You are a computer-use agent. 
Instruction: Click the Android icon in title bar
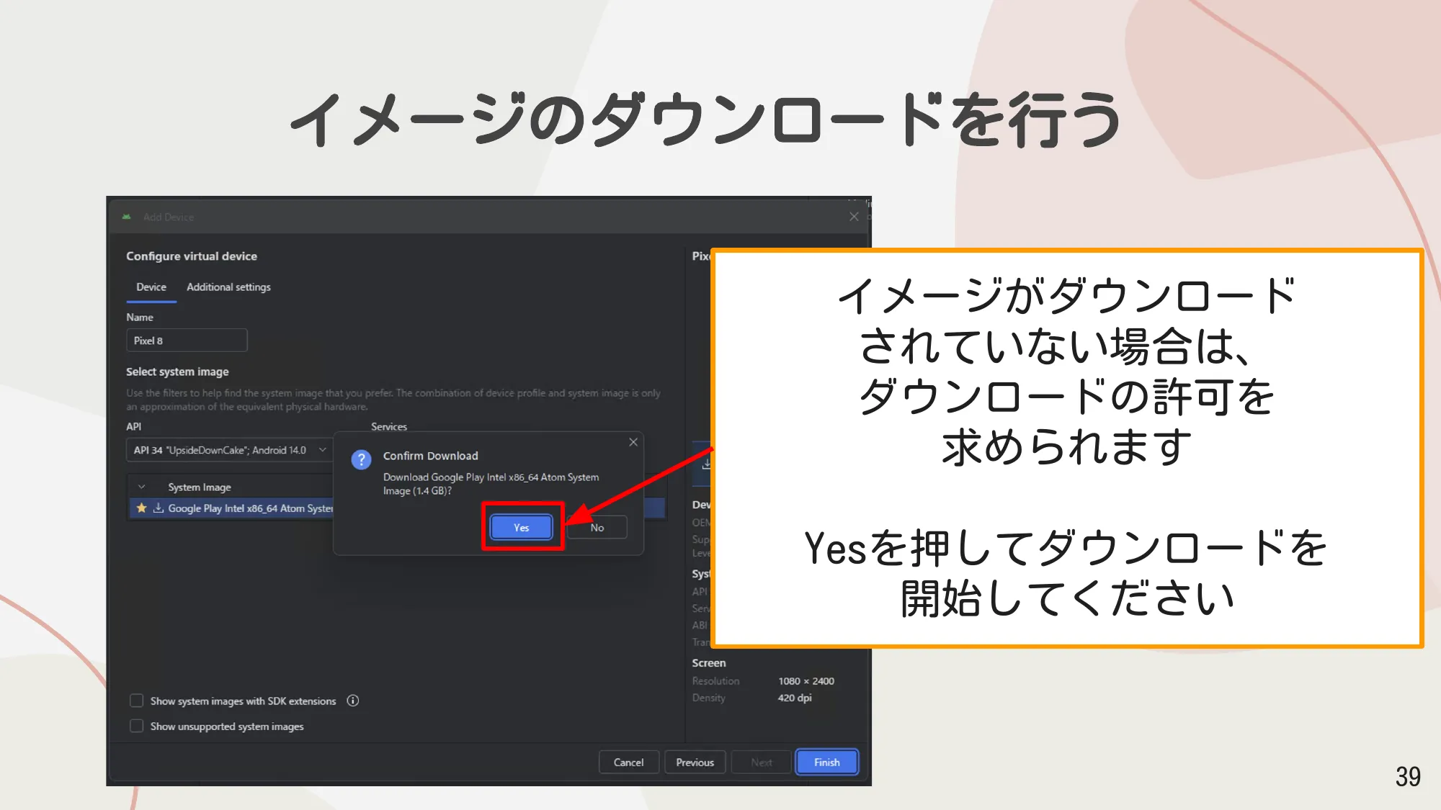click(x=127, y=217)
